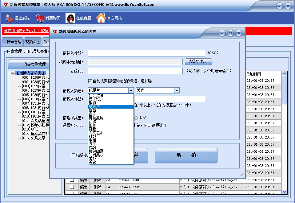Click the 选择文件... button

(x=198, y=62)
